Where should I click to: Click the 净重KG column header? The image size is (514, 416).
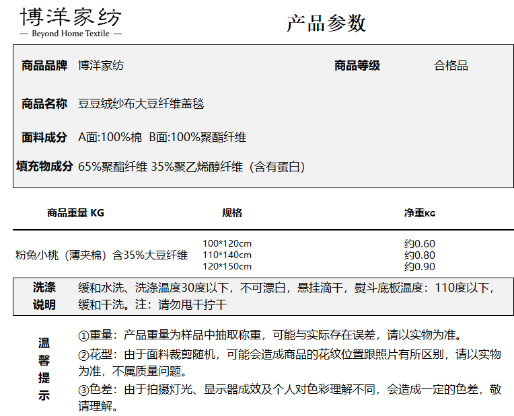tap(420, 213)
